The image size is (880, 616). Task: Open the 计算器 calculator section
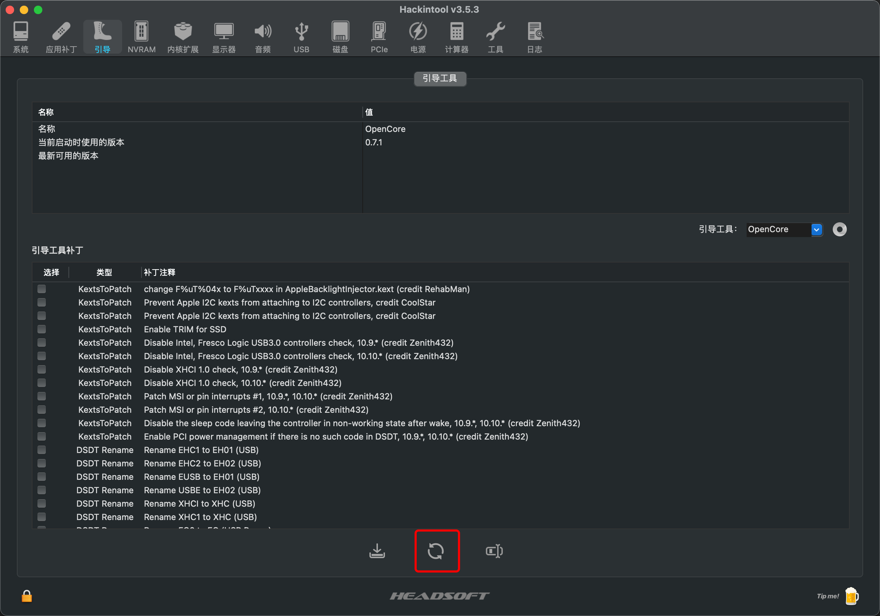coord(457,37)
